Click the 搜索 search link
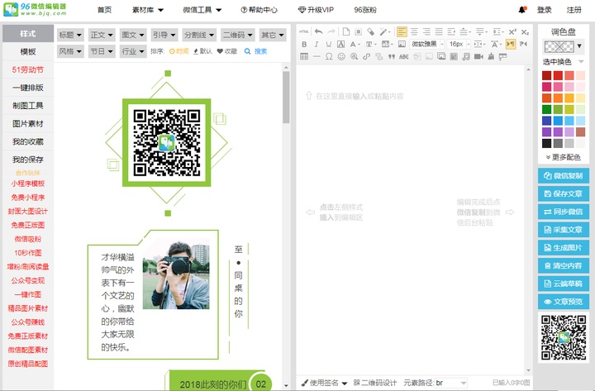 coord(255,51)
